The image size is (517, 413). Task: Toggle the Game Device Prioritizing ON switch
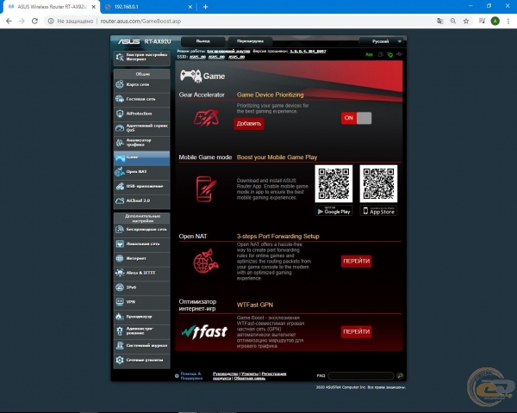[x=356, y=118]
